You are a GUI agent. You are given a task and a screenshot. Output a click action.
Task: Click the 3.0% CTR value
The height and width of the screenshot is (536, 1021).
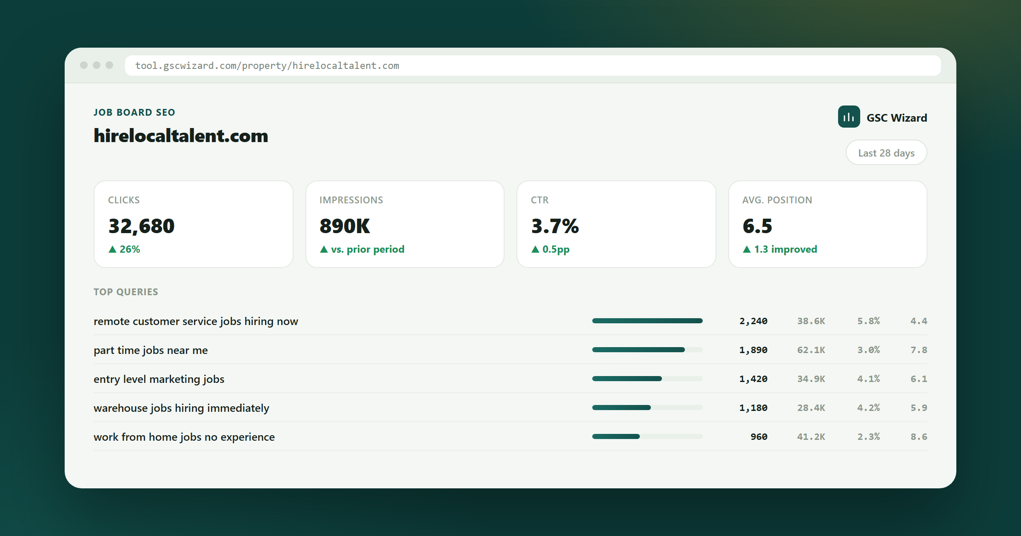(868, 350)
